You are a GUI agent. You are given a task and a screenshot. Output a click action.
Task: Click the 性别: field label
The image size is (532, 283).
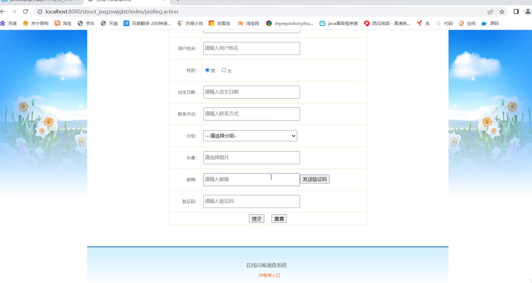(x=192, y=70)
